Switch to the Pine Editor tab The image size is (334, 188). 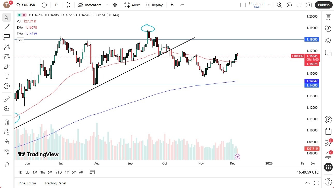click(27, 183)
